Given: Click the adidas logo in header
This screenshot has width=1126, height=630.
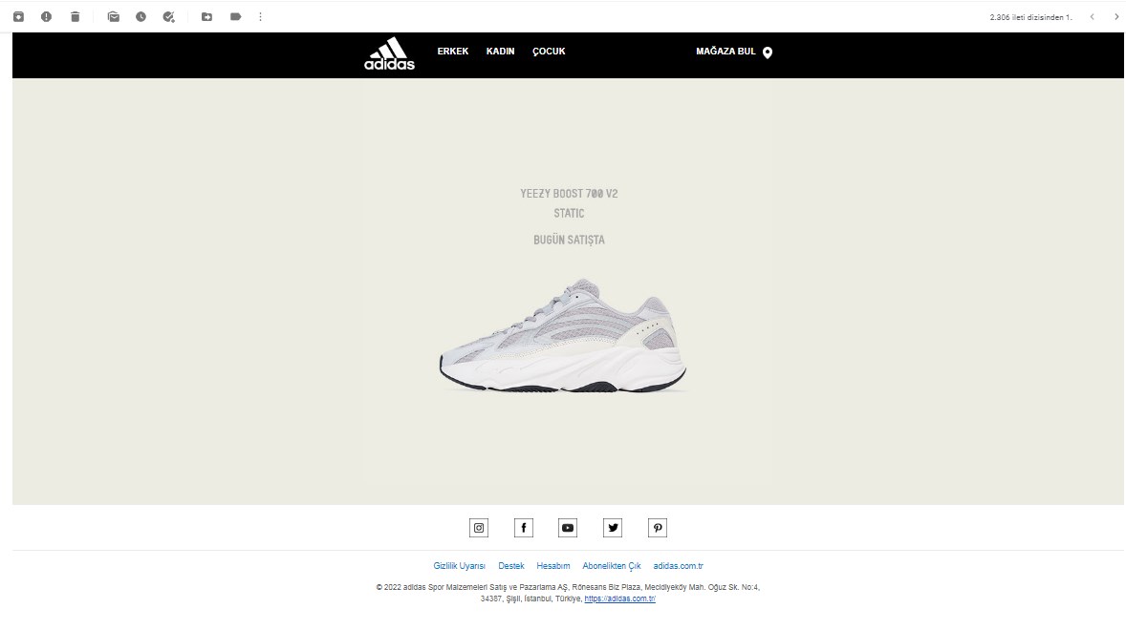Looking at the screenshot, I should coord(389,53).
